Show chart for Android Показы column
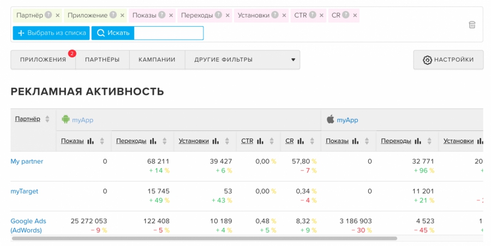Image resolution: width=491 pixels, height=246 pixels. click(x=91, y=141)
